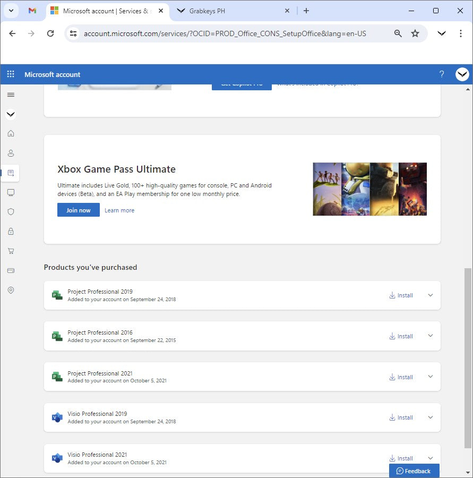The width and height of the screenshot is (473, 478).
Task: Open Address book location pin icon
Action: click(11, 290)
